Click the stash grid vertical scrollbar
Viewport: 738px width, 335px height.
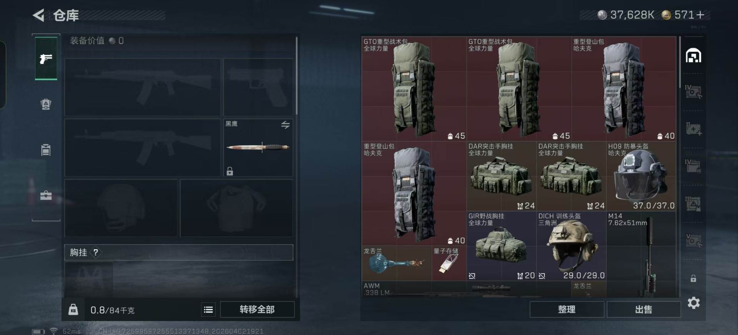point(680,61)
